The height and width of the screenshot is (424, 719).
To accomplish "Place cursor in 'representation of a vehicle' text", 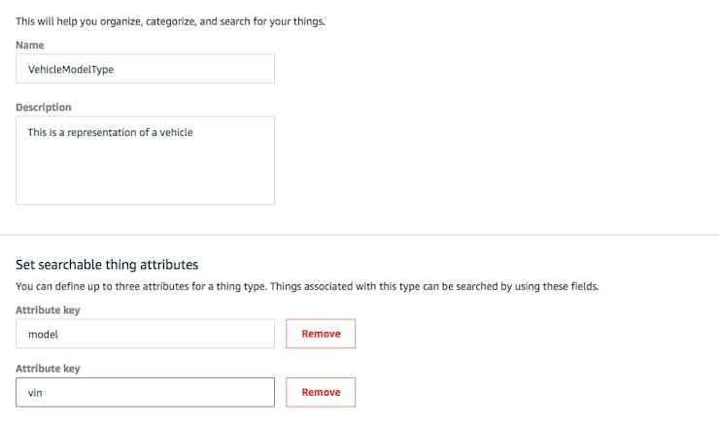I will coord(130,133).
